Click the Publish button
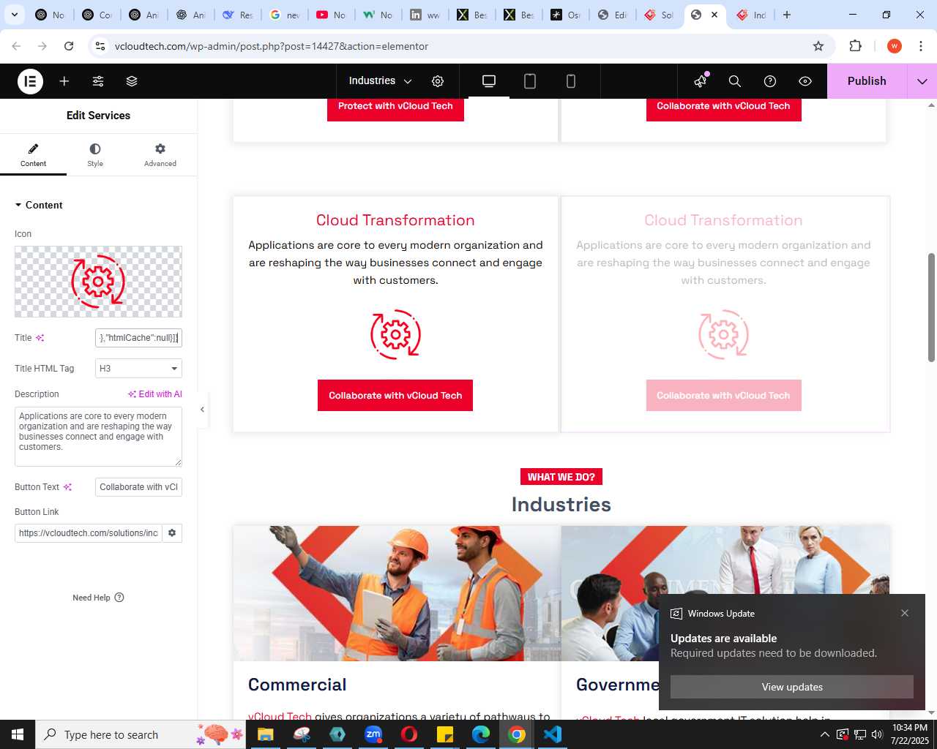The width and height of the screenshot is (937, 749). pos(867,81)
